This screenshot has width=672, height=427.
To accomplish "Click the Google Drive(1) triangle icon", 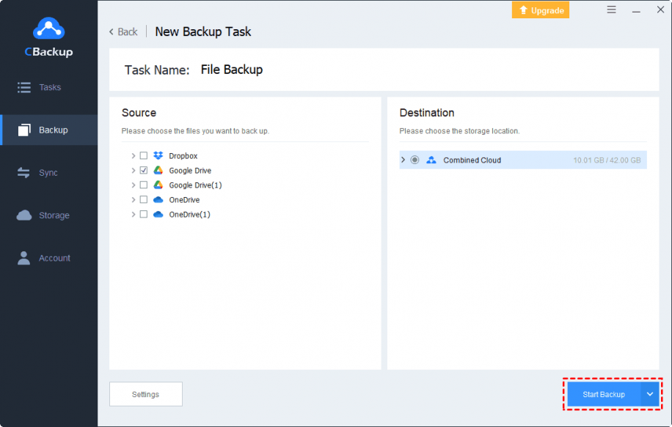I will (158, 185).
